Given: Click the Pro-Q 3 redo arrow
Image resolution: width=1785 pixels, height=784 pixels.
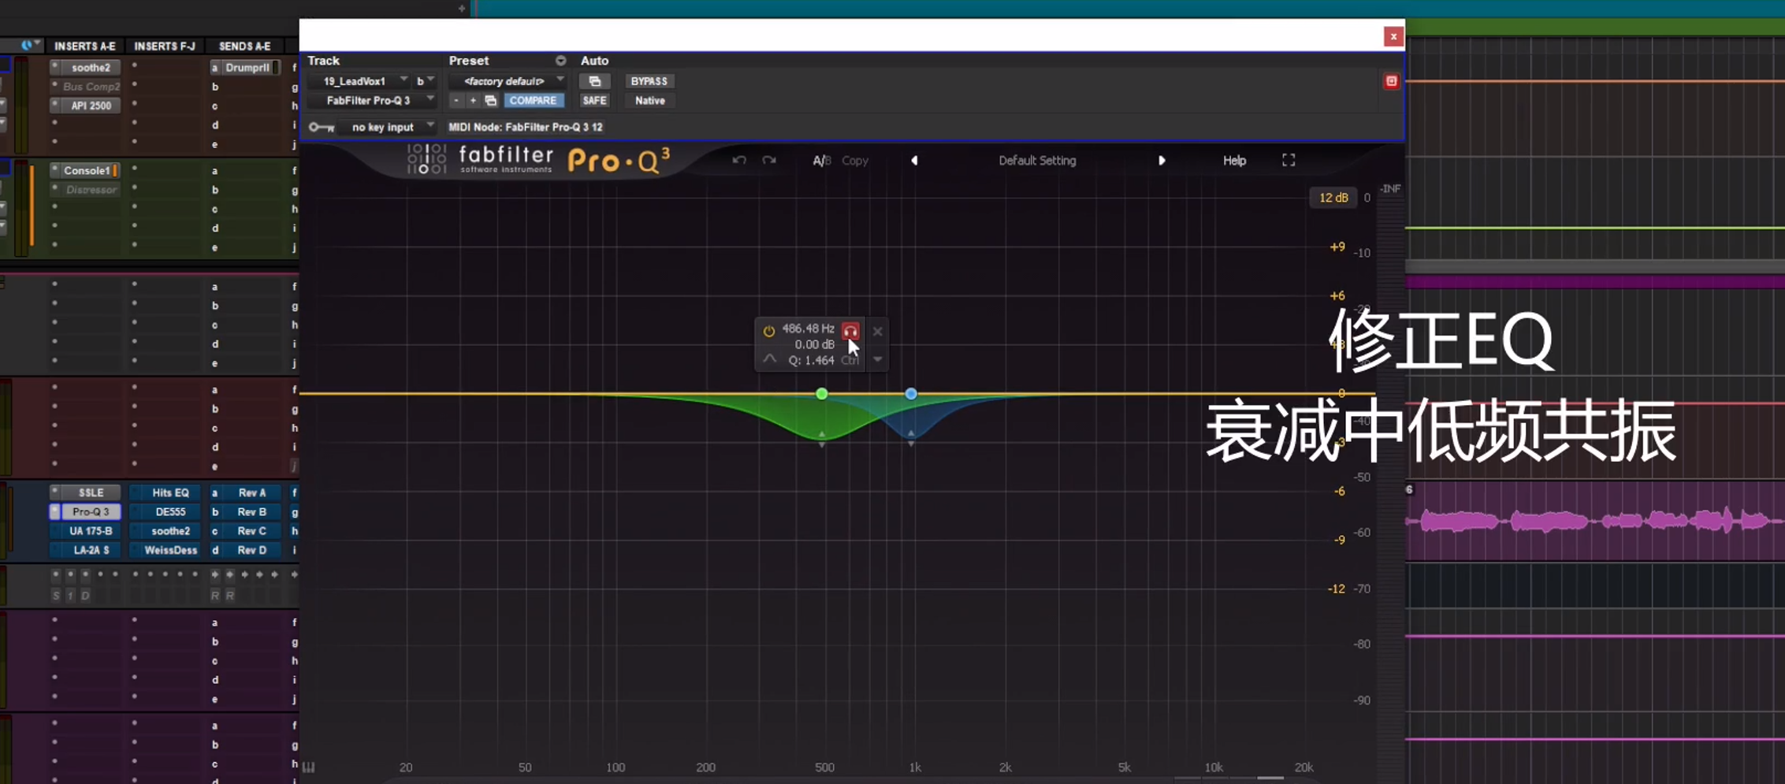Looking at the screenshot, I should (x=769, y=161).
